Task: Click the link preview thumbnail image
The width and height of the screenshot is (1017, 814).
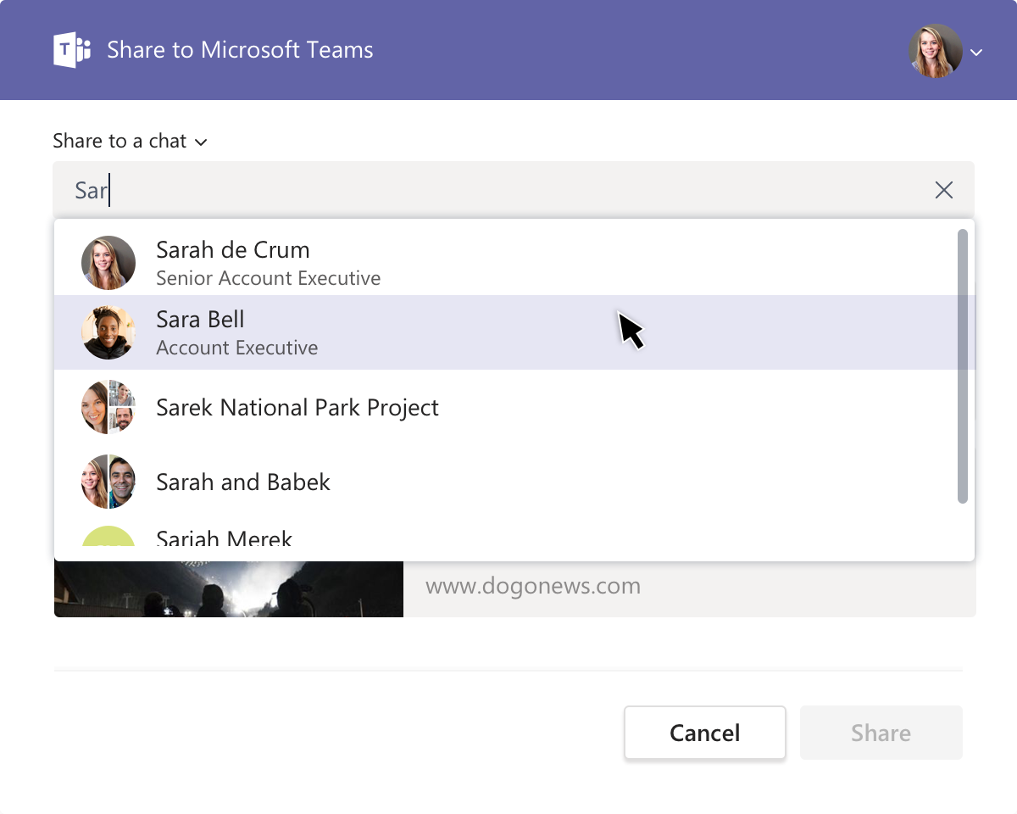Action: (x=229, y=588)
